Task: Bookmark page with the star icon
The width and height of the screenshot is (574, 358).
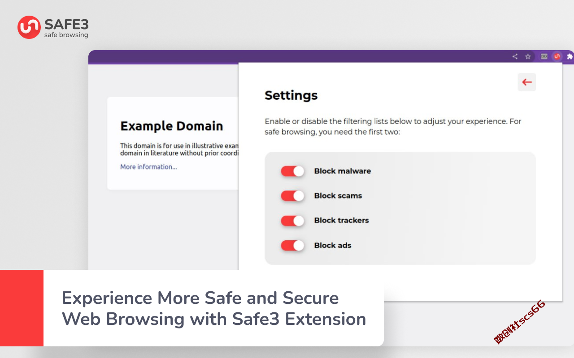Action: coord(528,56)
